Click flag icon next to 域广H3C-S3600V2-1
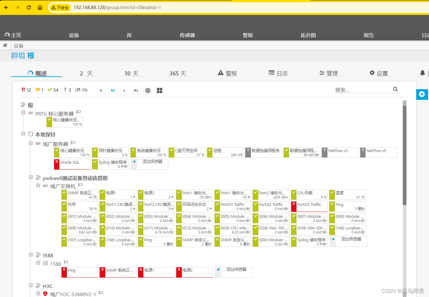This screenshot has width=429, height=297. pos(101,293)
